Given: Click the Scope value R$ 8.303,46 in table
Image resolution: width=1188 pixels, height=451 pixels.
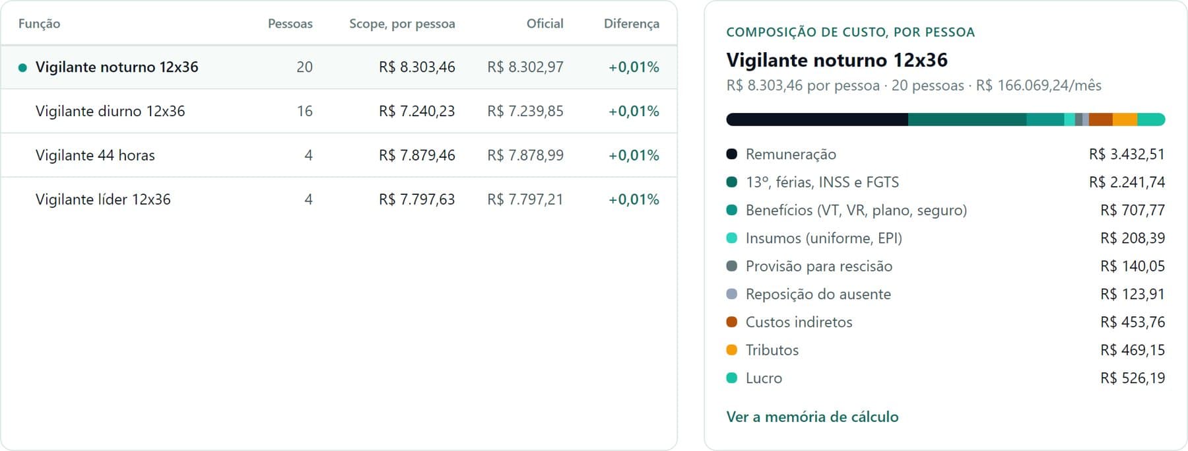Looking at the screenshot, I should pyautogui.click(x=416, y=67).
